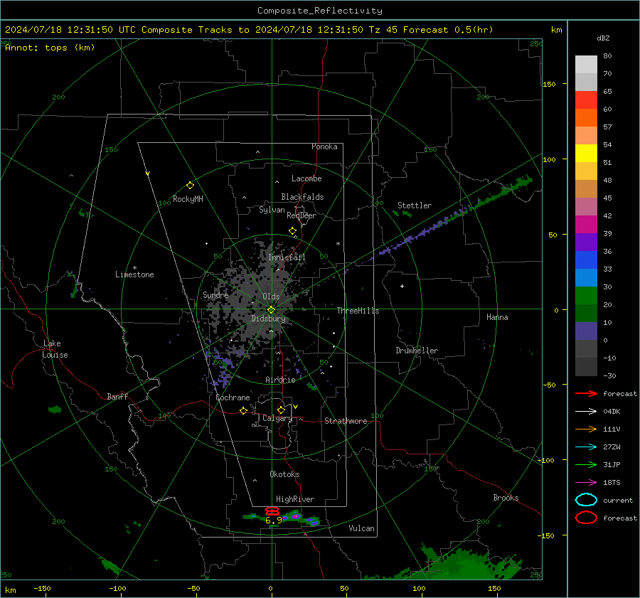The height and width of the screenshot is (598, 640).
Task: Click the radar site diamond at map center
Action: pyautogui.click(x=271, y=310)
